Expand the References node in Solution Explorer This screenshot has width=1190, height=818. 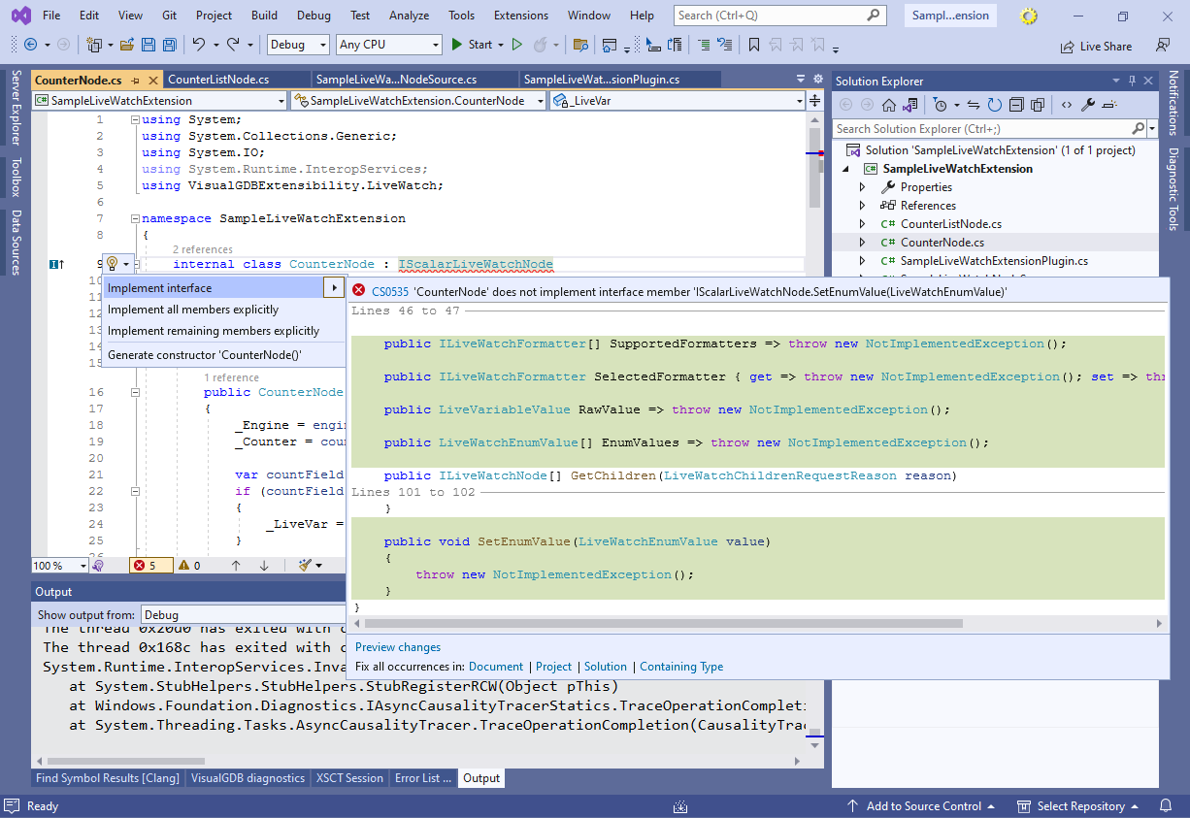862,206
